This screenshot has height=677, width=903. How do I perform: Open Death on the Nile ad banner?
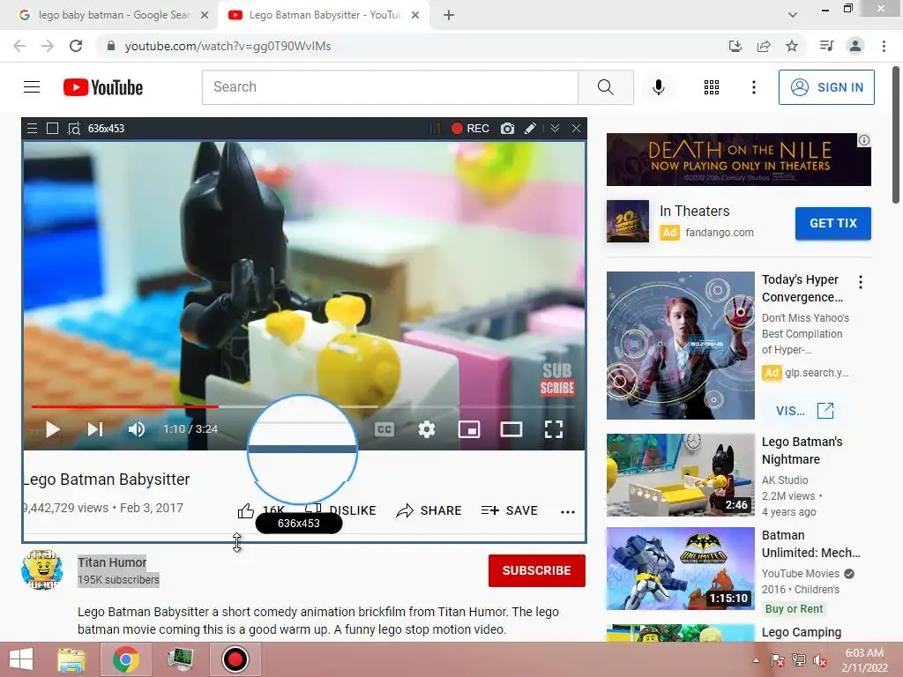click(x=738, y=160)
